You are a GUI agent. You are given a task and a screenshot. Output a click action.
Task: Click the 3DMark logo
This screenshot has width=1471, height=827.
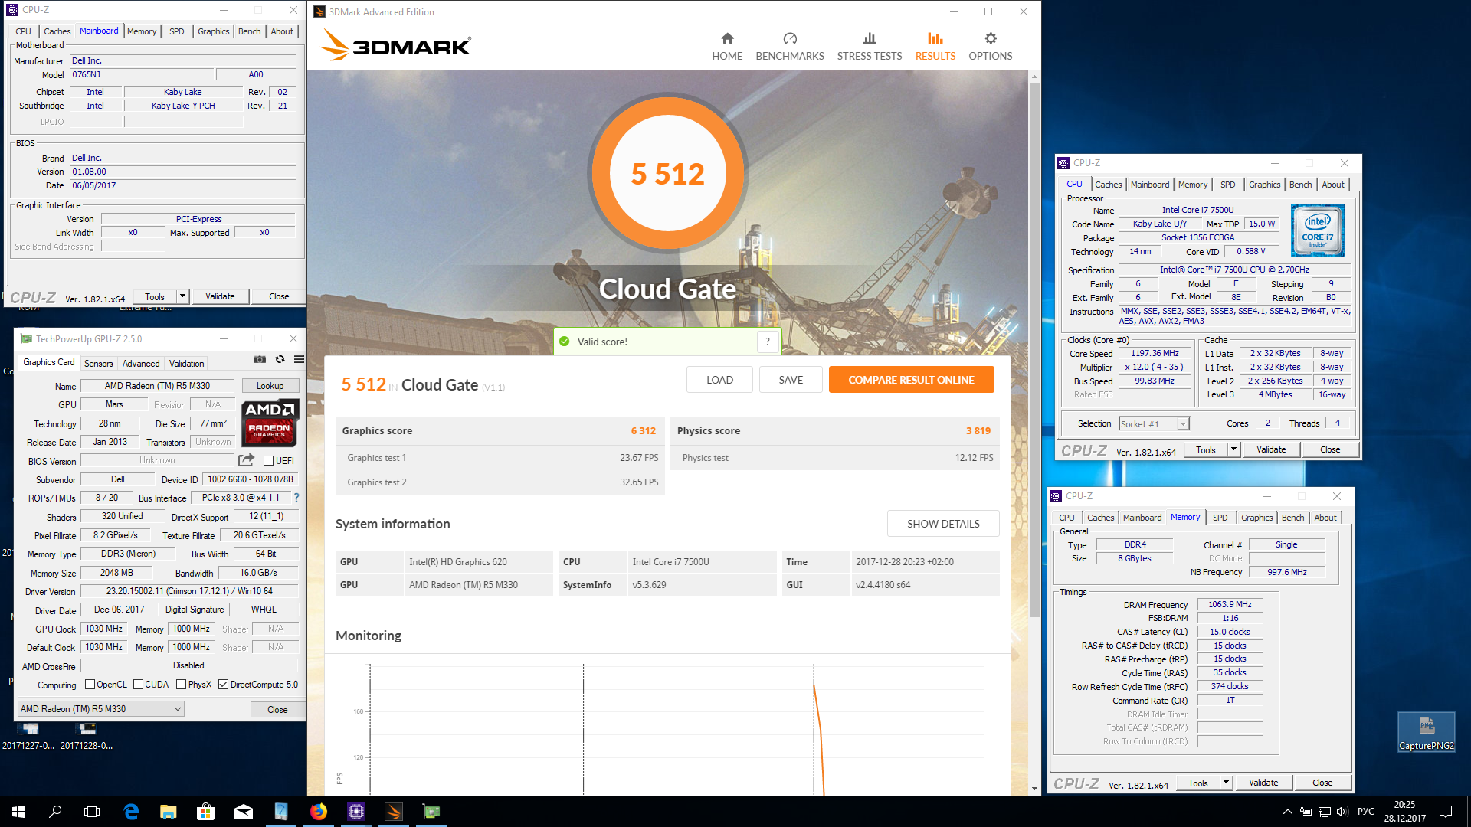395,44
